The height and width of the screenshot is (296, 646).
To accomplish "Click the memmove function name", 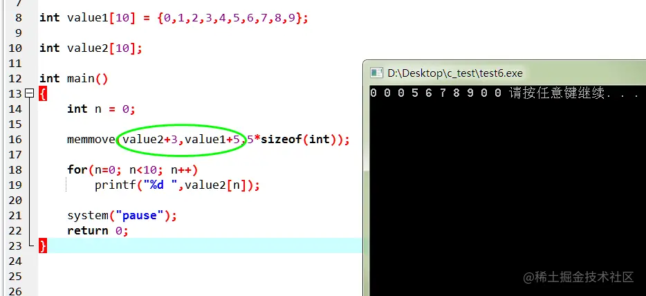I will [91, 140].
